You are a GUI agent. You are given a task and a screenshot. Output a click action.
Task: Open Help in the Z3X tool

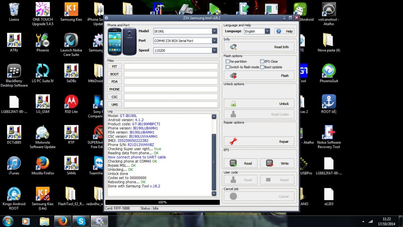(284, 31)
